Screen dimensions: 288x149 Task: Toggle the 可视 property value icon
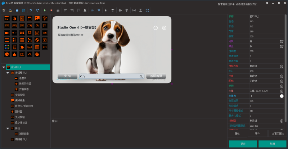point(282,41)
